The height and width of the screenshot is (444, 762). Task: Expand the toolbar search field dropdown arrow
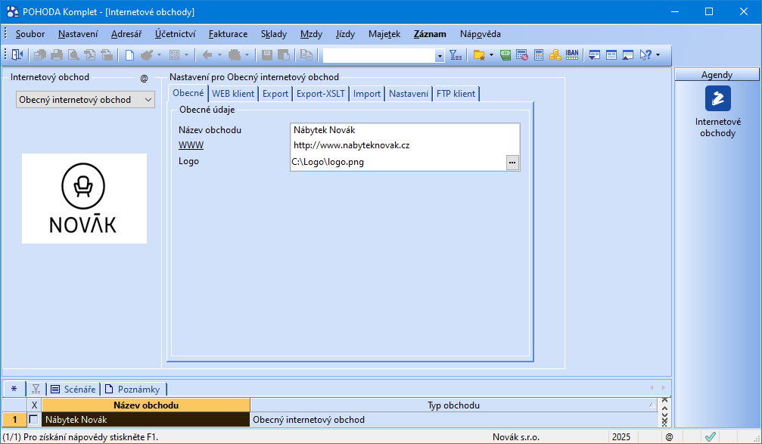point(440,55)
